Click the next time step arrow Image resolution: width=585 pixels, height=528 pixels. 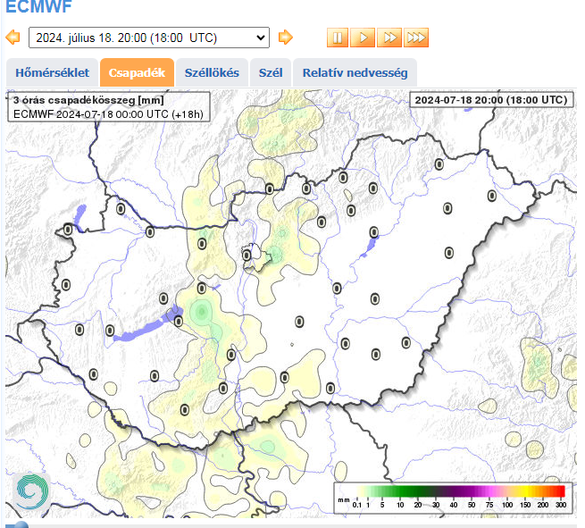[x=285, y=38]
